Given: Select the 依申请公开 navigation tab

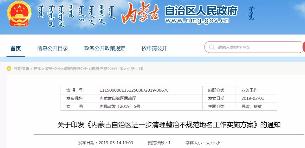Looking at the screenshot, I should point(154,48).
